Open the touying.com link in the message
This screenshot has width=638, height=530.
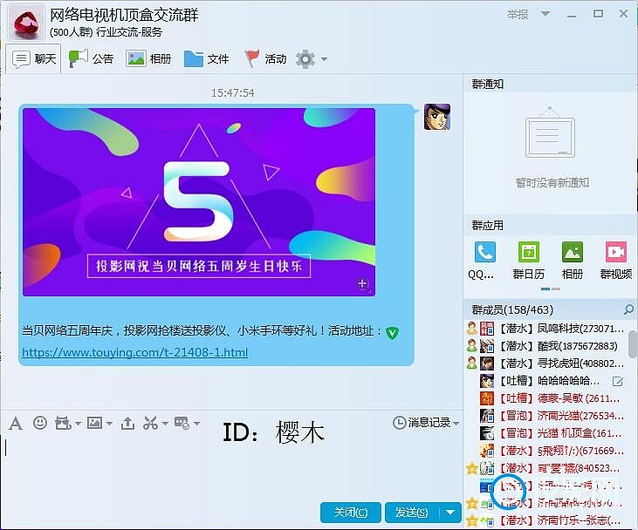point(134,353)
